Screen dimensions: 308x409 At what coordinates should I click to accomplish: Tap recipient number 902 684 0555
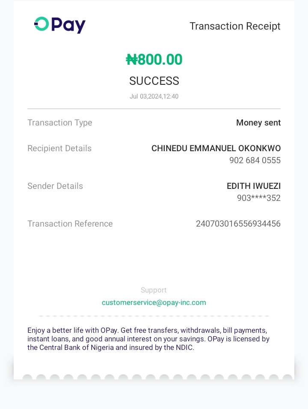pyautogui.click(x=255, y=161)
